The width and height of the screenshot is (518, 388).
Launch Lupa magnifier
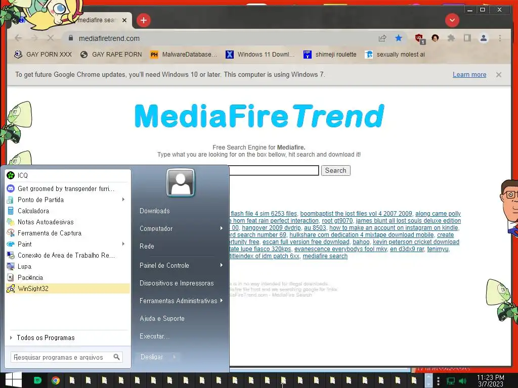pos(68,266)
